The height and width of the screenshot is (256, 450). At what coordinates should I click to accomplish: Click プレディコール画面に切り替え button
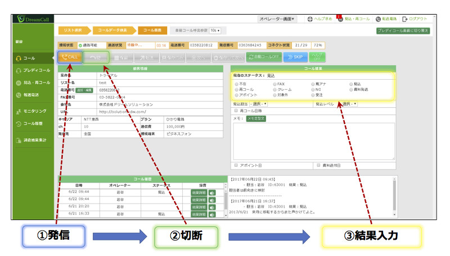403,30
